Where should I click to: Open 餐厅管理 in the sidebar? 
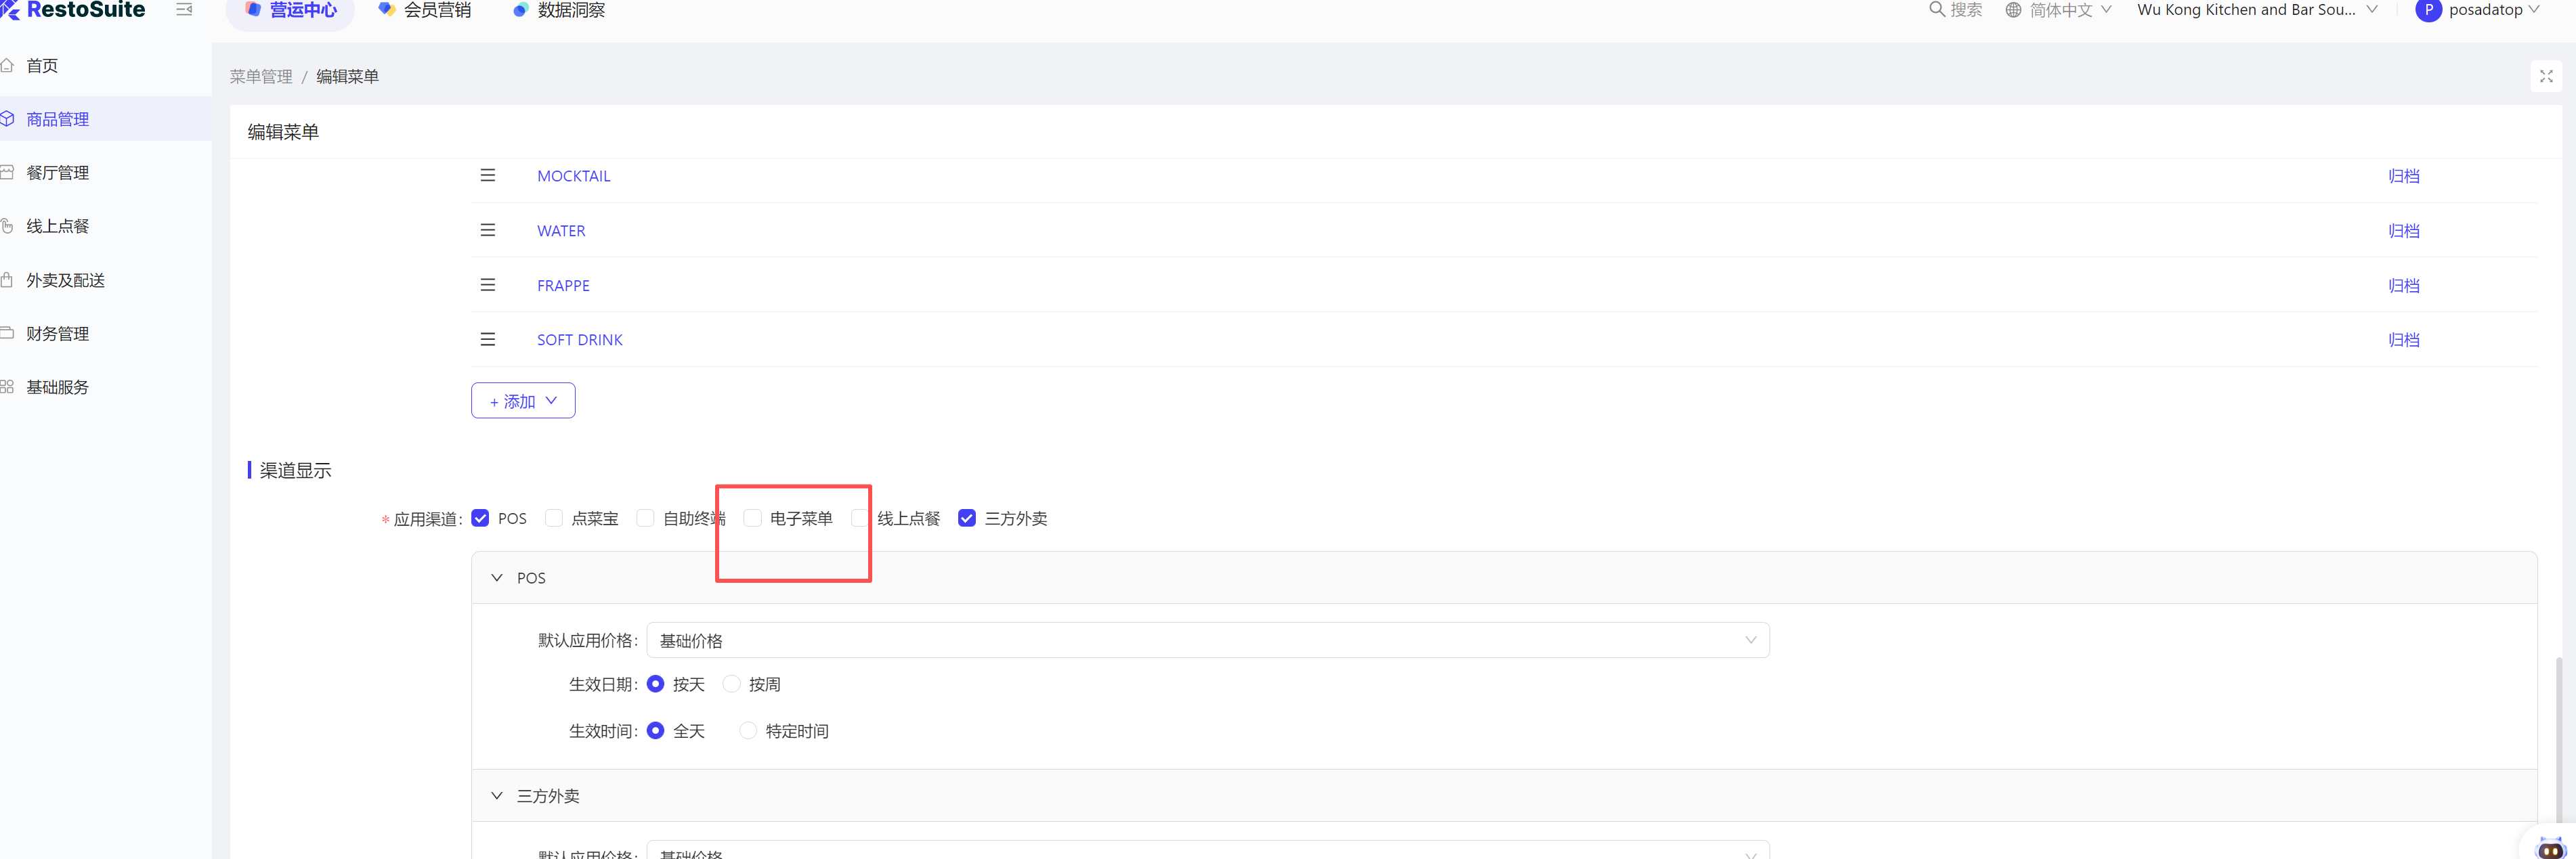click(58, 173)
